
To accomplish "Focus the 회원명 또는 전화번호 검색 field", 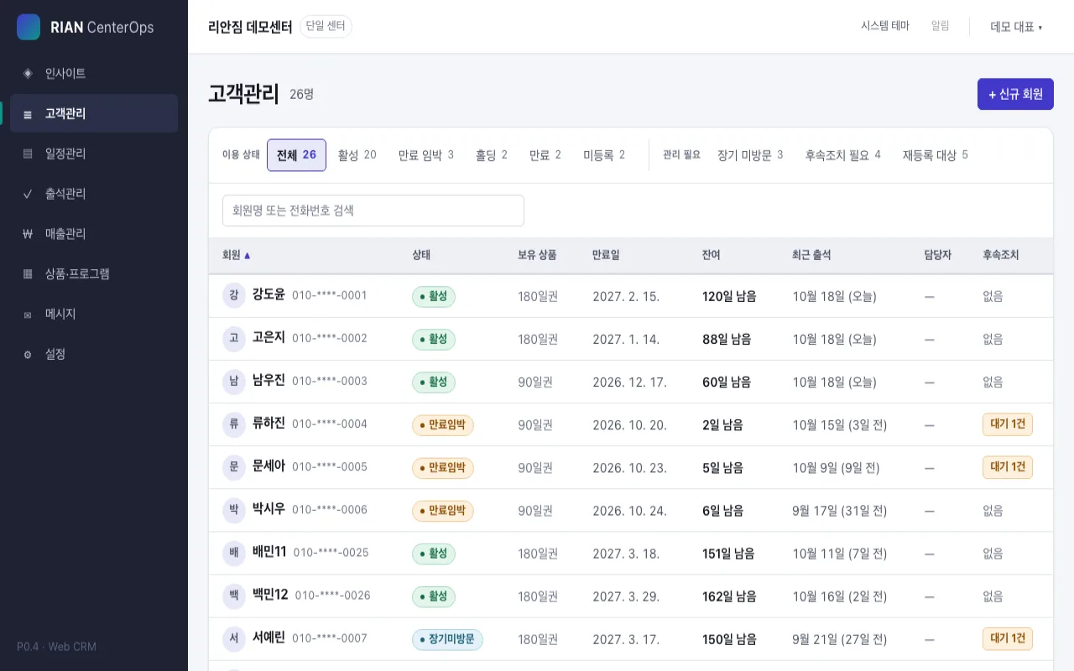I will coord(373,211).
